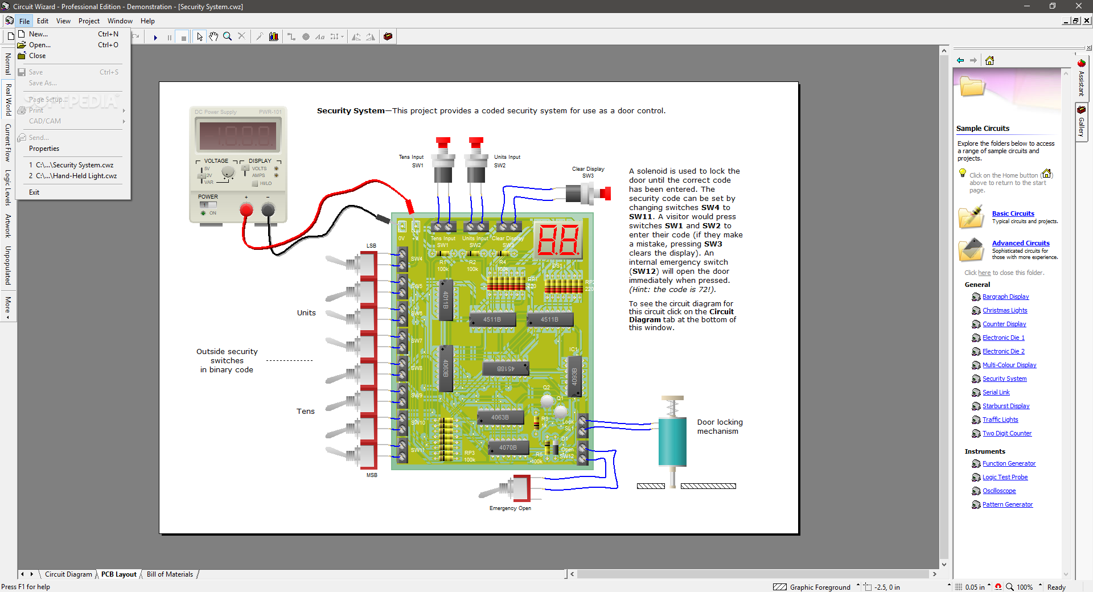Choose Exit from the File menu

coord(72,192)
